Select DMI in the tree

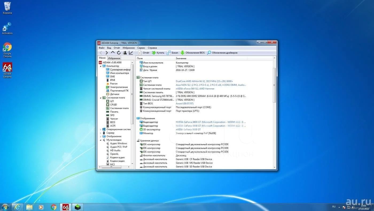110,77
